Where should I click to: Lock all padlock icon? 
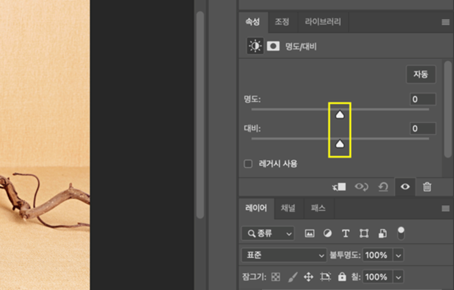tap(342, 277)
